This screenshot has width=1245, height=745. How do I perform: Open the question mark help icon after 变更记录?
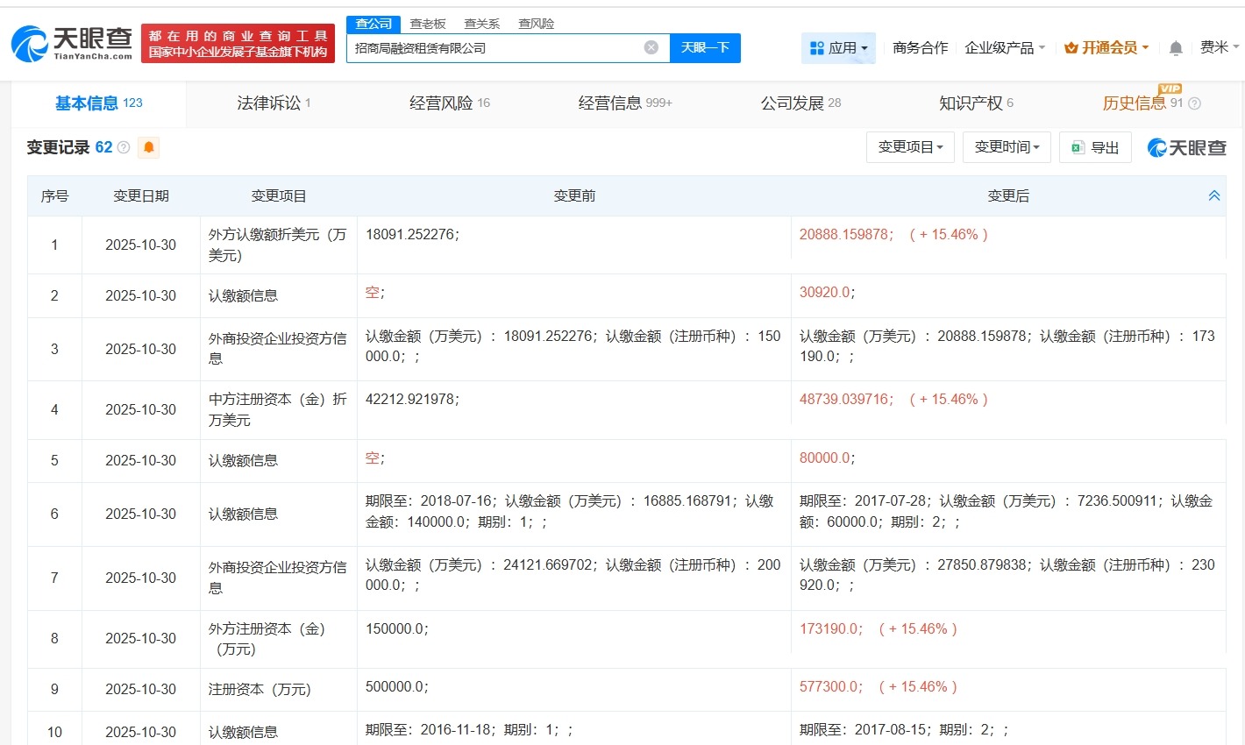tap(124, 147)
